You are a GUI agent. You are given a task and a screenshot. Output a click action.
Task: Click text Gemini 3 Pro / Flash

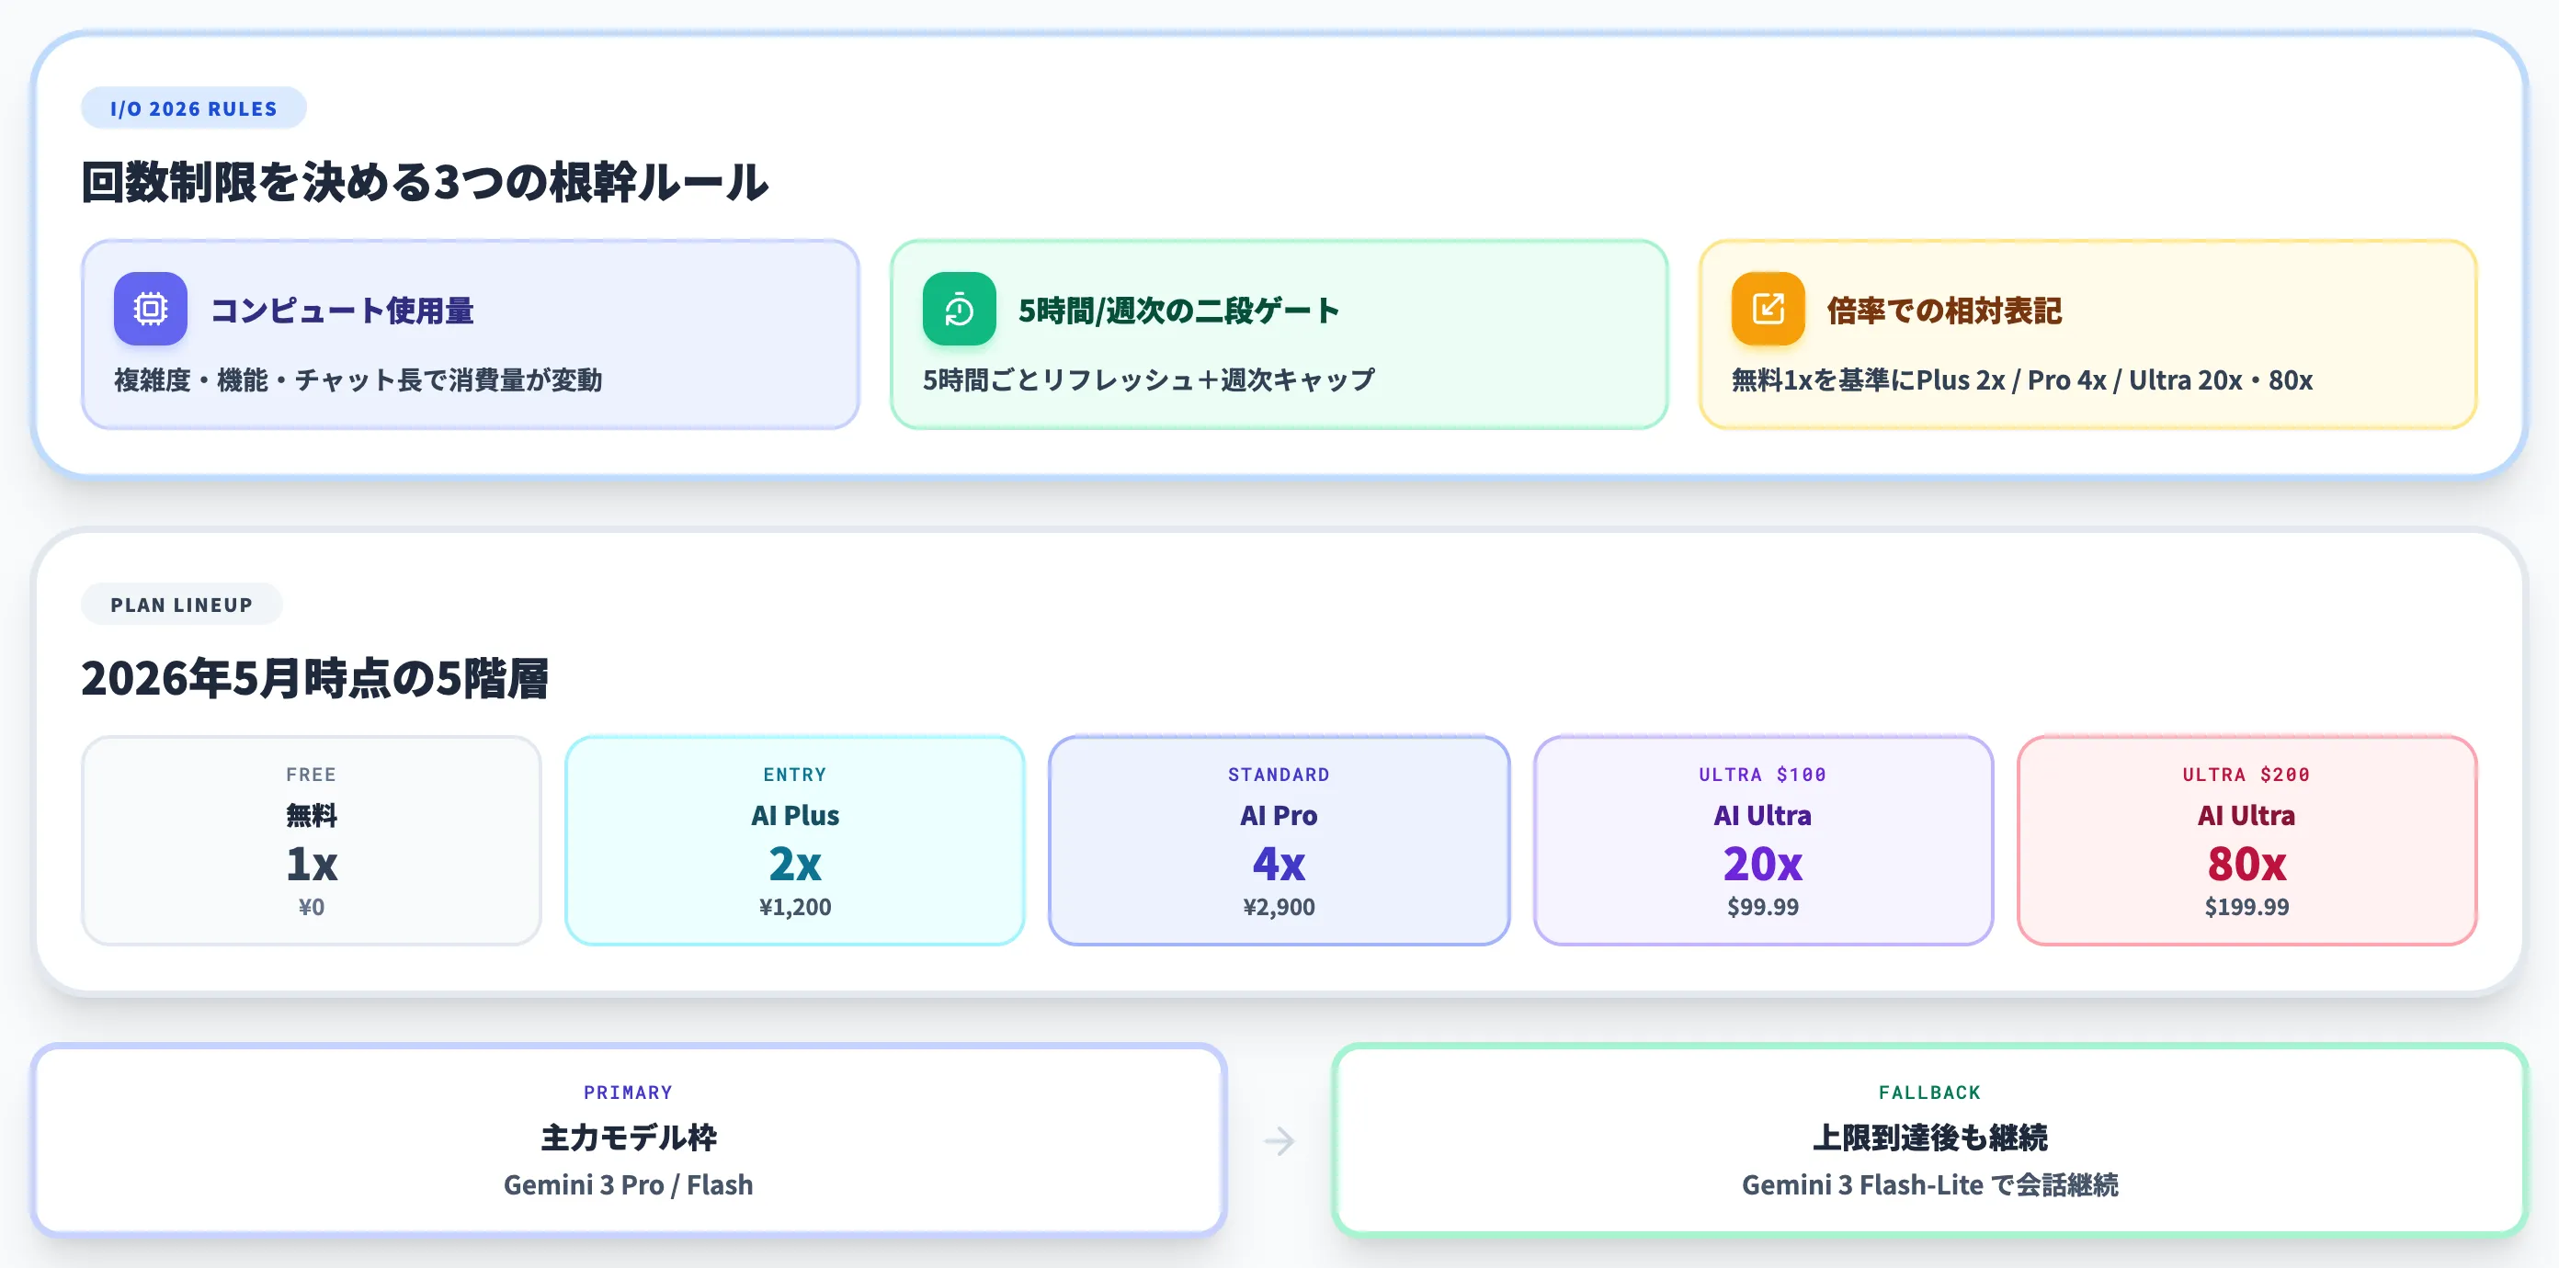[x=629, y=1184]
